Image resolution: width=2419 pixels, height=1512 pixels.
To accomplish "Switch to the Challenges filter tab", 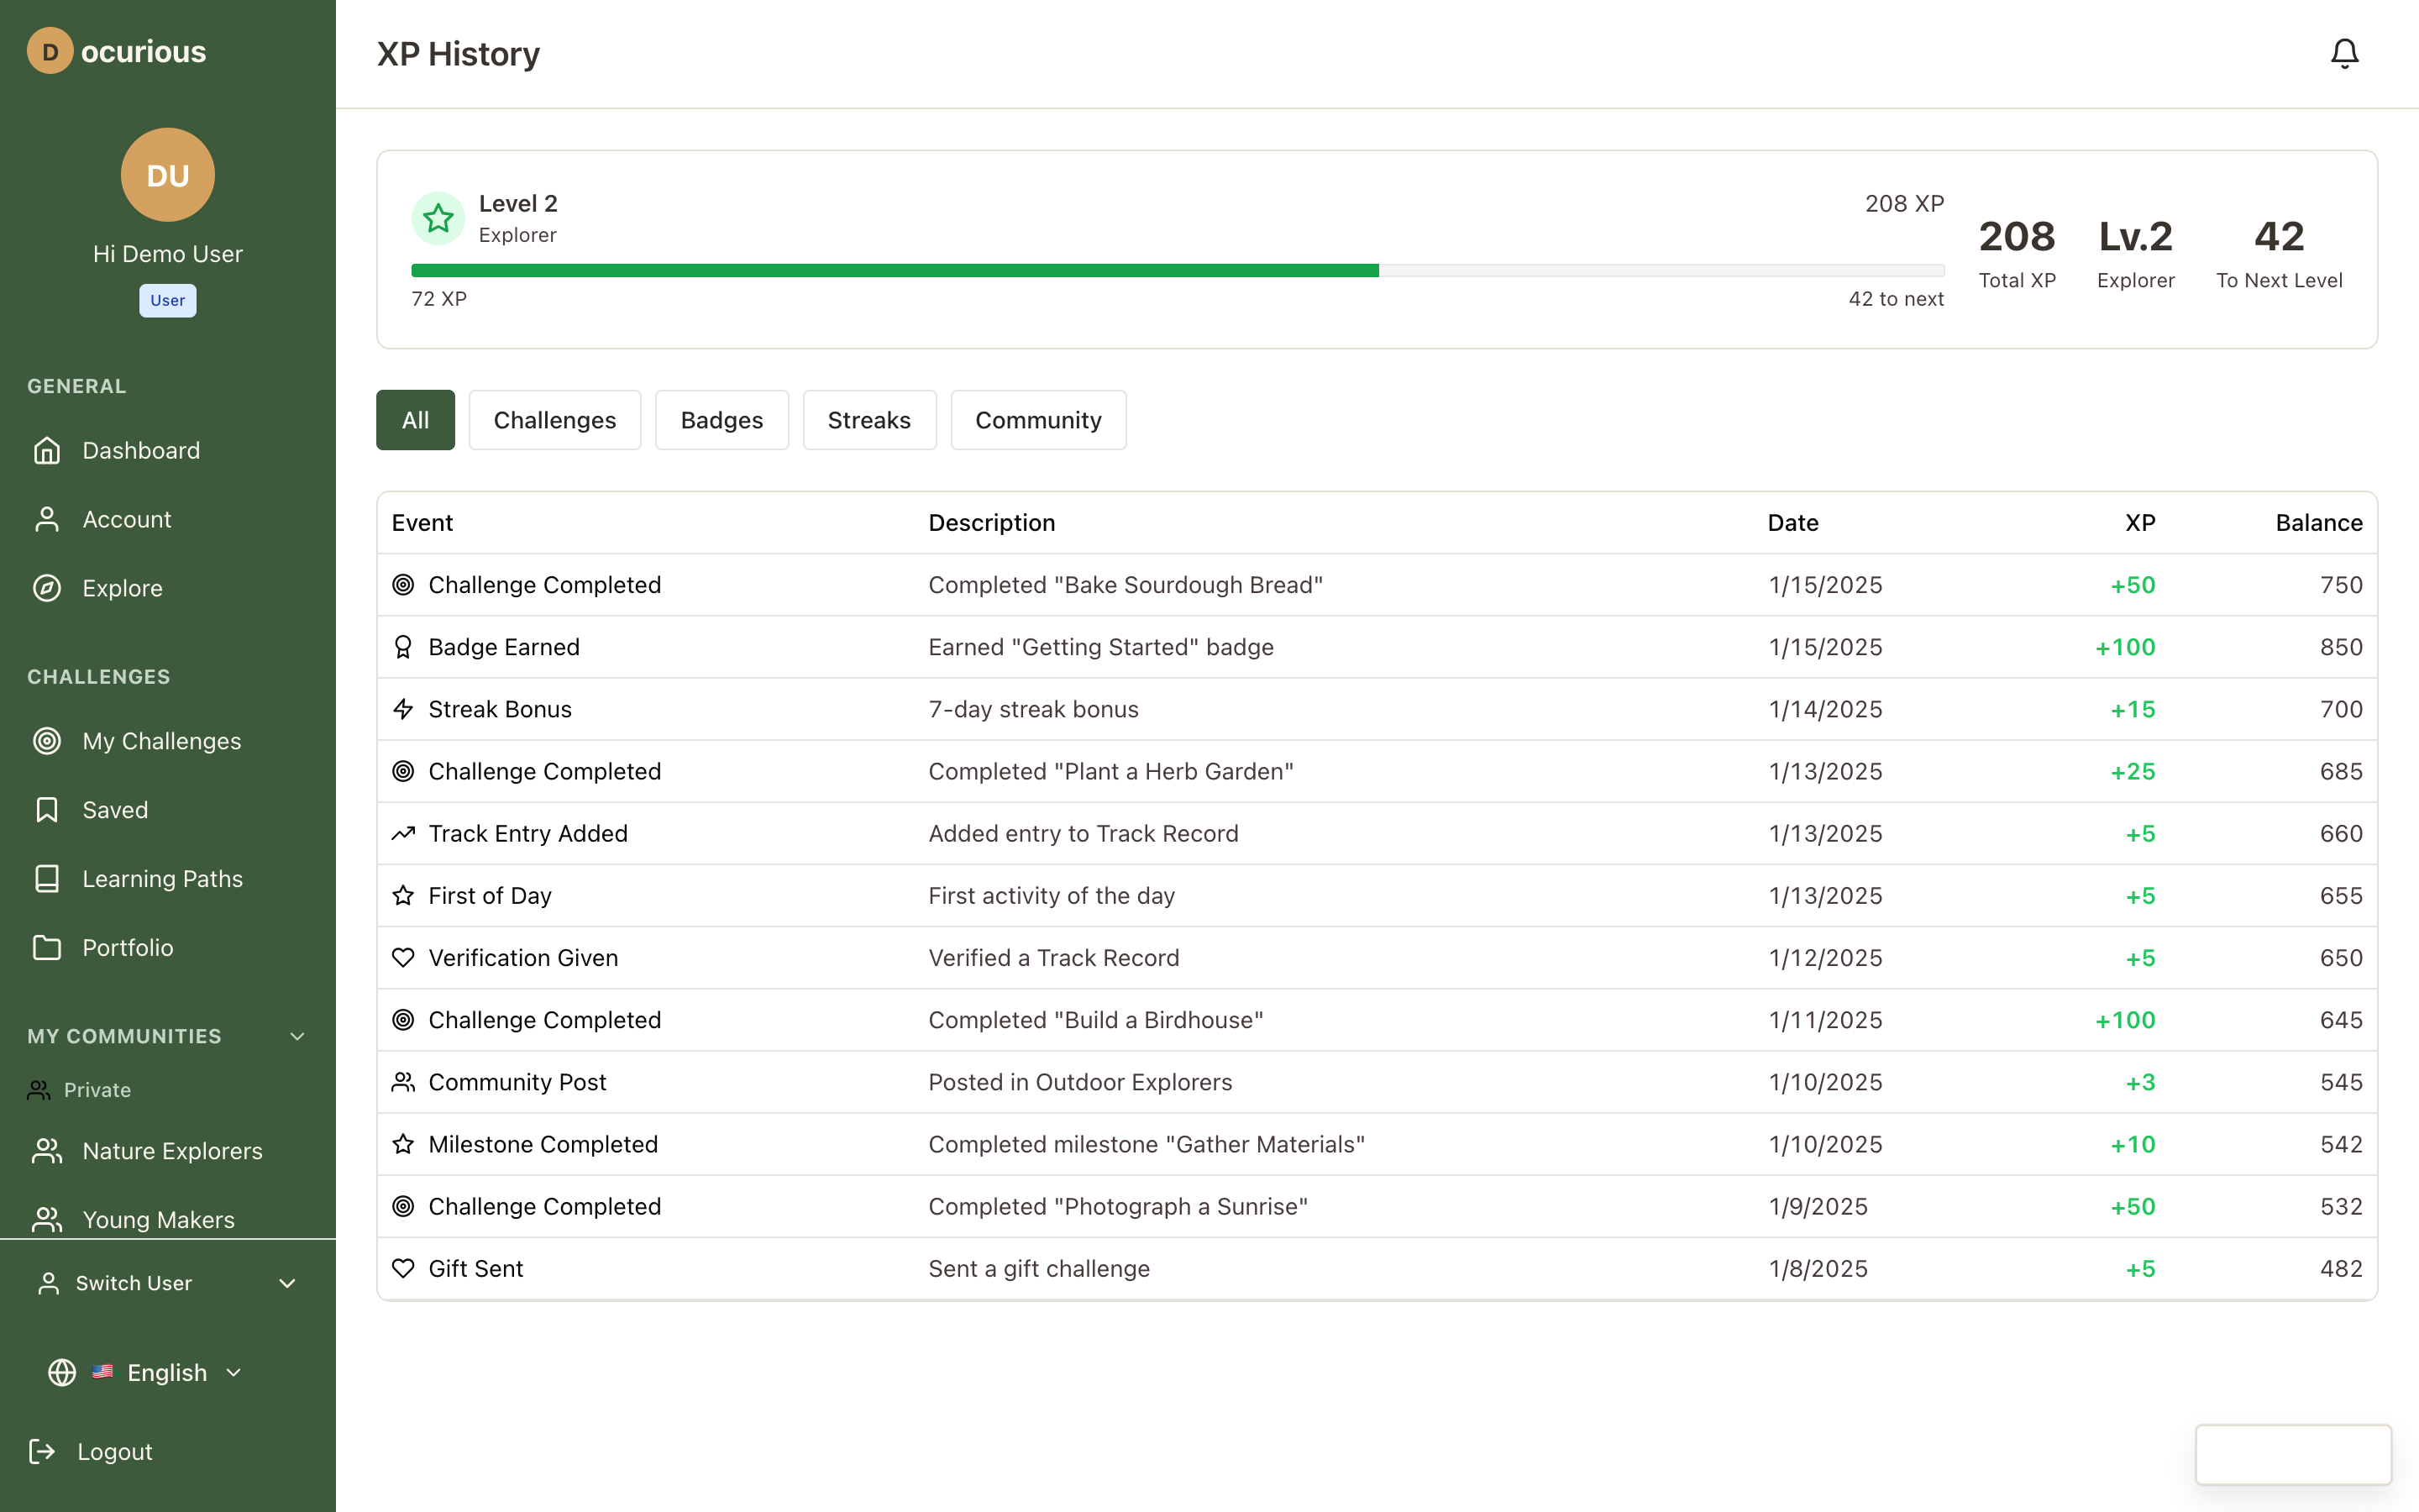I will click(554, 420).
